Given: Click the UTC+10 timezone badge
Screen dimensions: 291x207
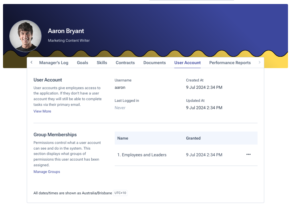Looking at the screenshot, I should click(x=120, y=193).
